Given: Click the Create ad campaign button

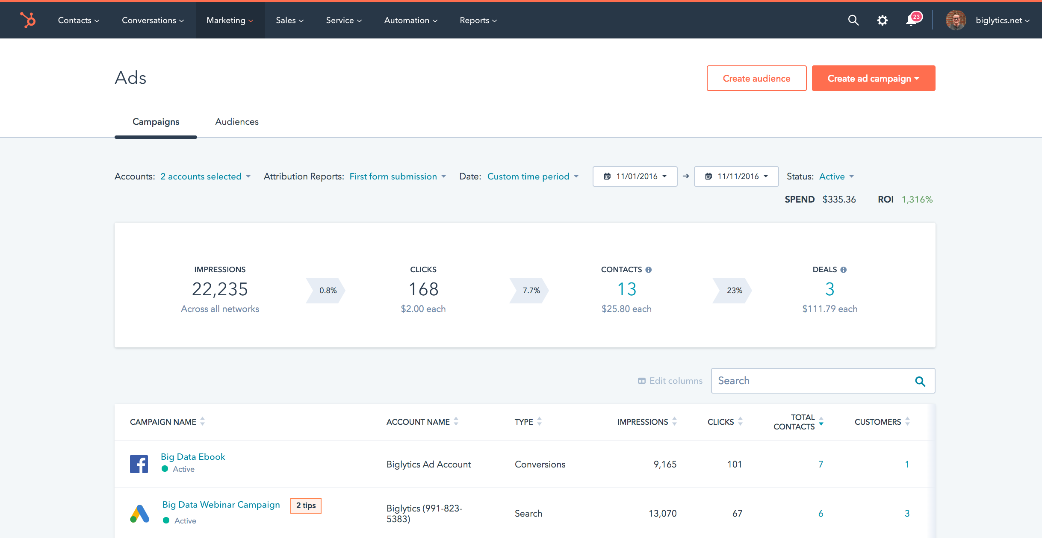Looking at the screenshot, I should pyautogui.click(x=872, y=77).
